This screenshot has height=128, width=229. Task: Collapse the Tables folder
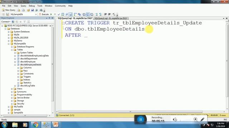tap(12, 50)
